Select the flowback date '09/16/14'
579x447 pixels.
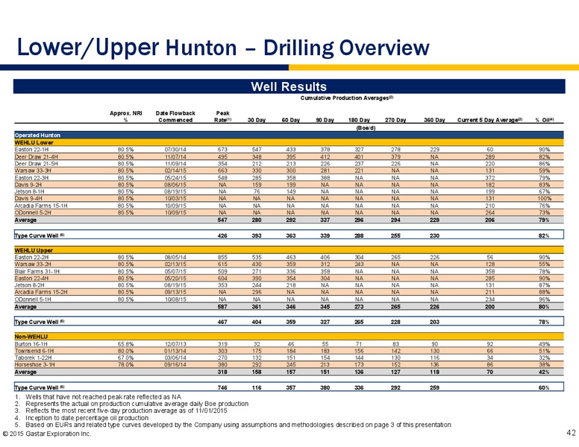[x=175, y=365]
